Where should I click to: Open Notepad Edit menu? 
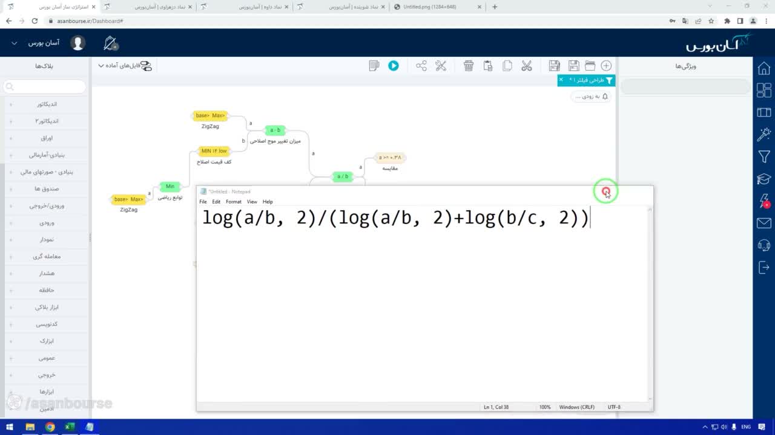click(216, 202)
